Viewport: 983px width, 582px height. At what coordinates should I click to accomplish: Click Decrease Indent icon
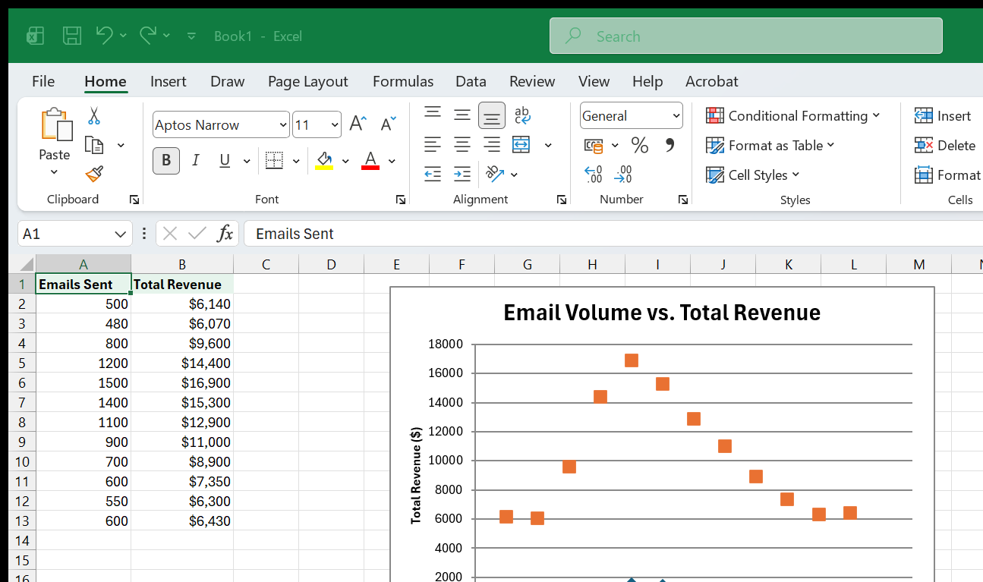coord(433,175)
